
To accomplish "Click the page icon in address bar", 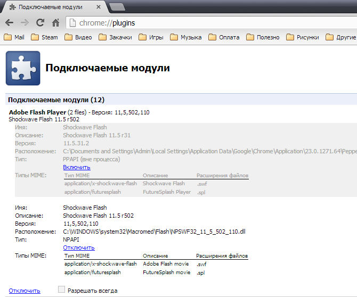I will click(72, 23).
